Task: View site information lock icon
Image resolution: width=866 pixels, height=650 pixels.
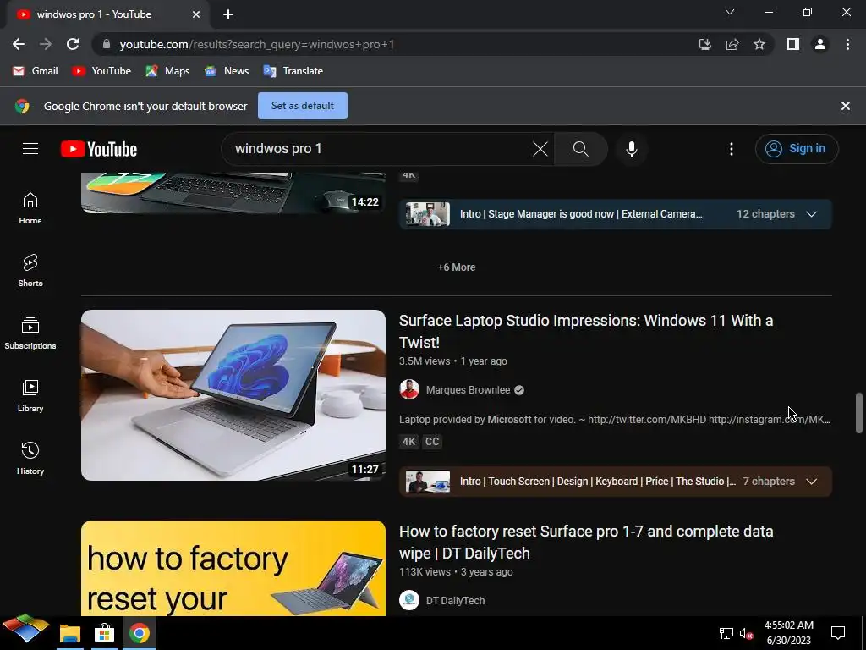Action: click(107, 44)
